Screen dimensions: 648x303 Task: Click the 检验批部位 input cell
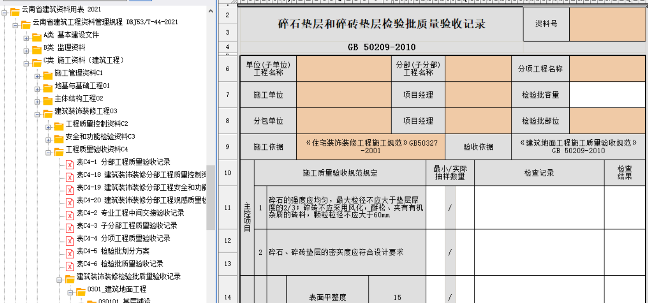pos(607,121)
